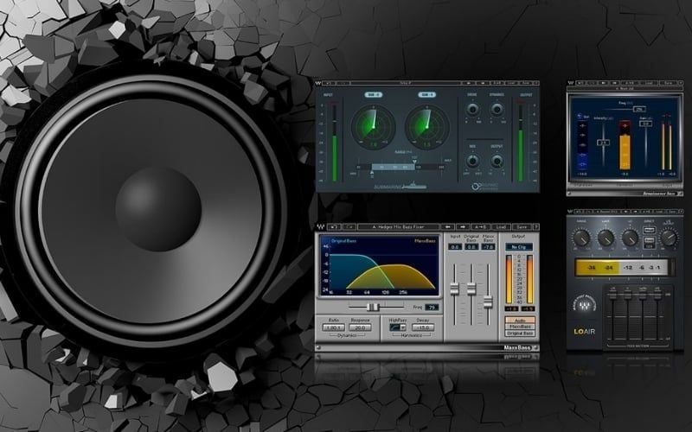Click the Drive knob in Submarine
The height and width of the screenshot is (432, 692).
[472, 109]
